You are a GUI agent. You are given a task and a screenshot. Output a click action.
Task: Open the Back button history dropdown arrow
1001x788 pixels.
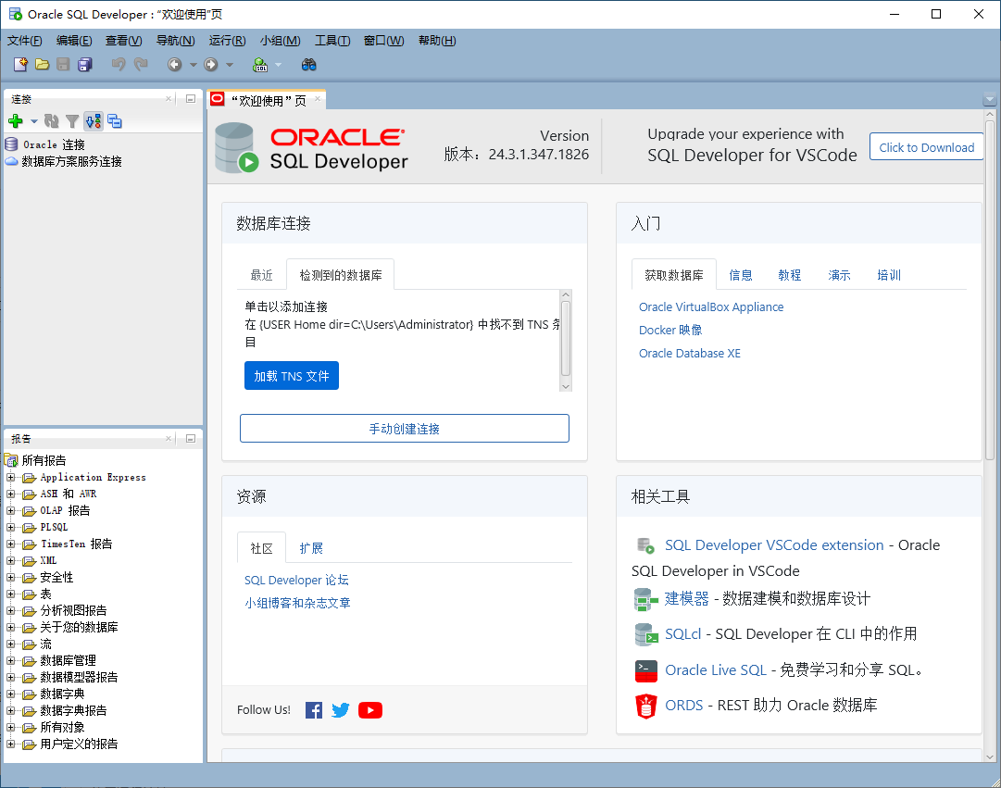tap(194, 65)
